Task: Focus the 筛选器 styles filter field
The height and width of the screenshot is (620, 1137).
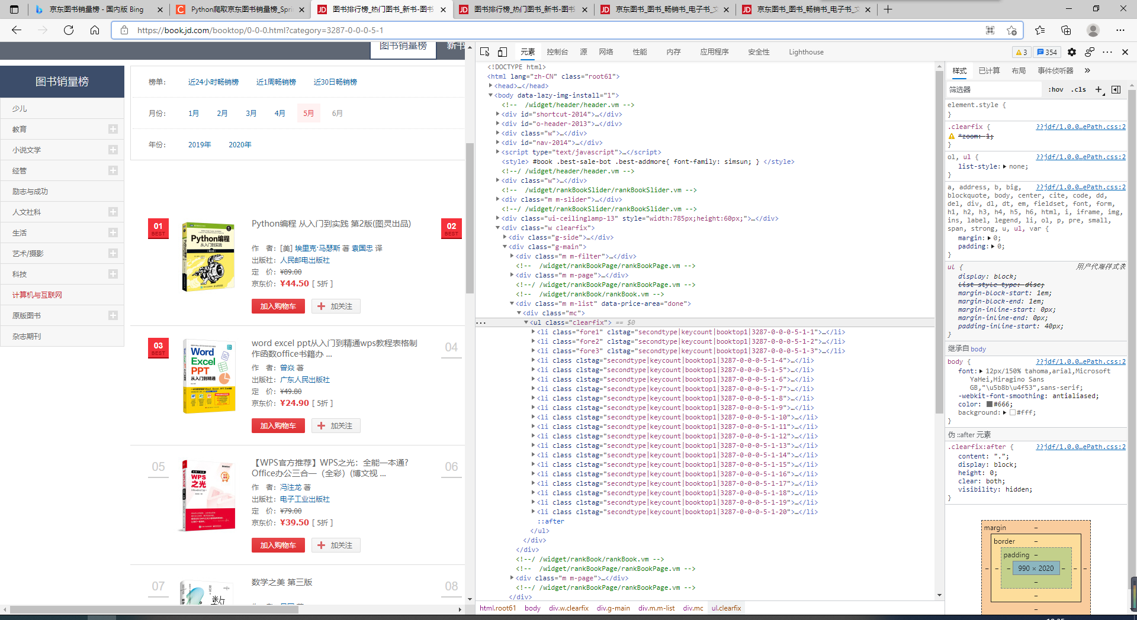Action: click(x=994, y=89)
